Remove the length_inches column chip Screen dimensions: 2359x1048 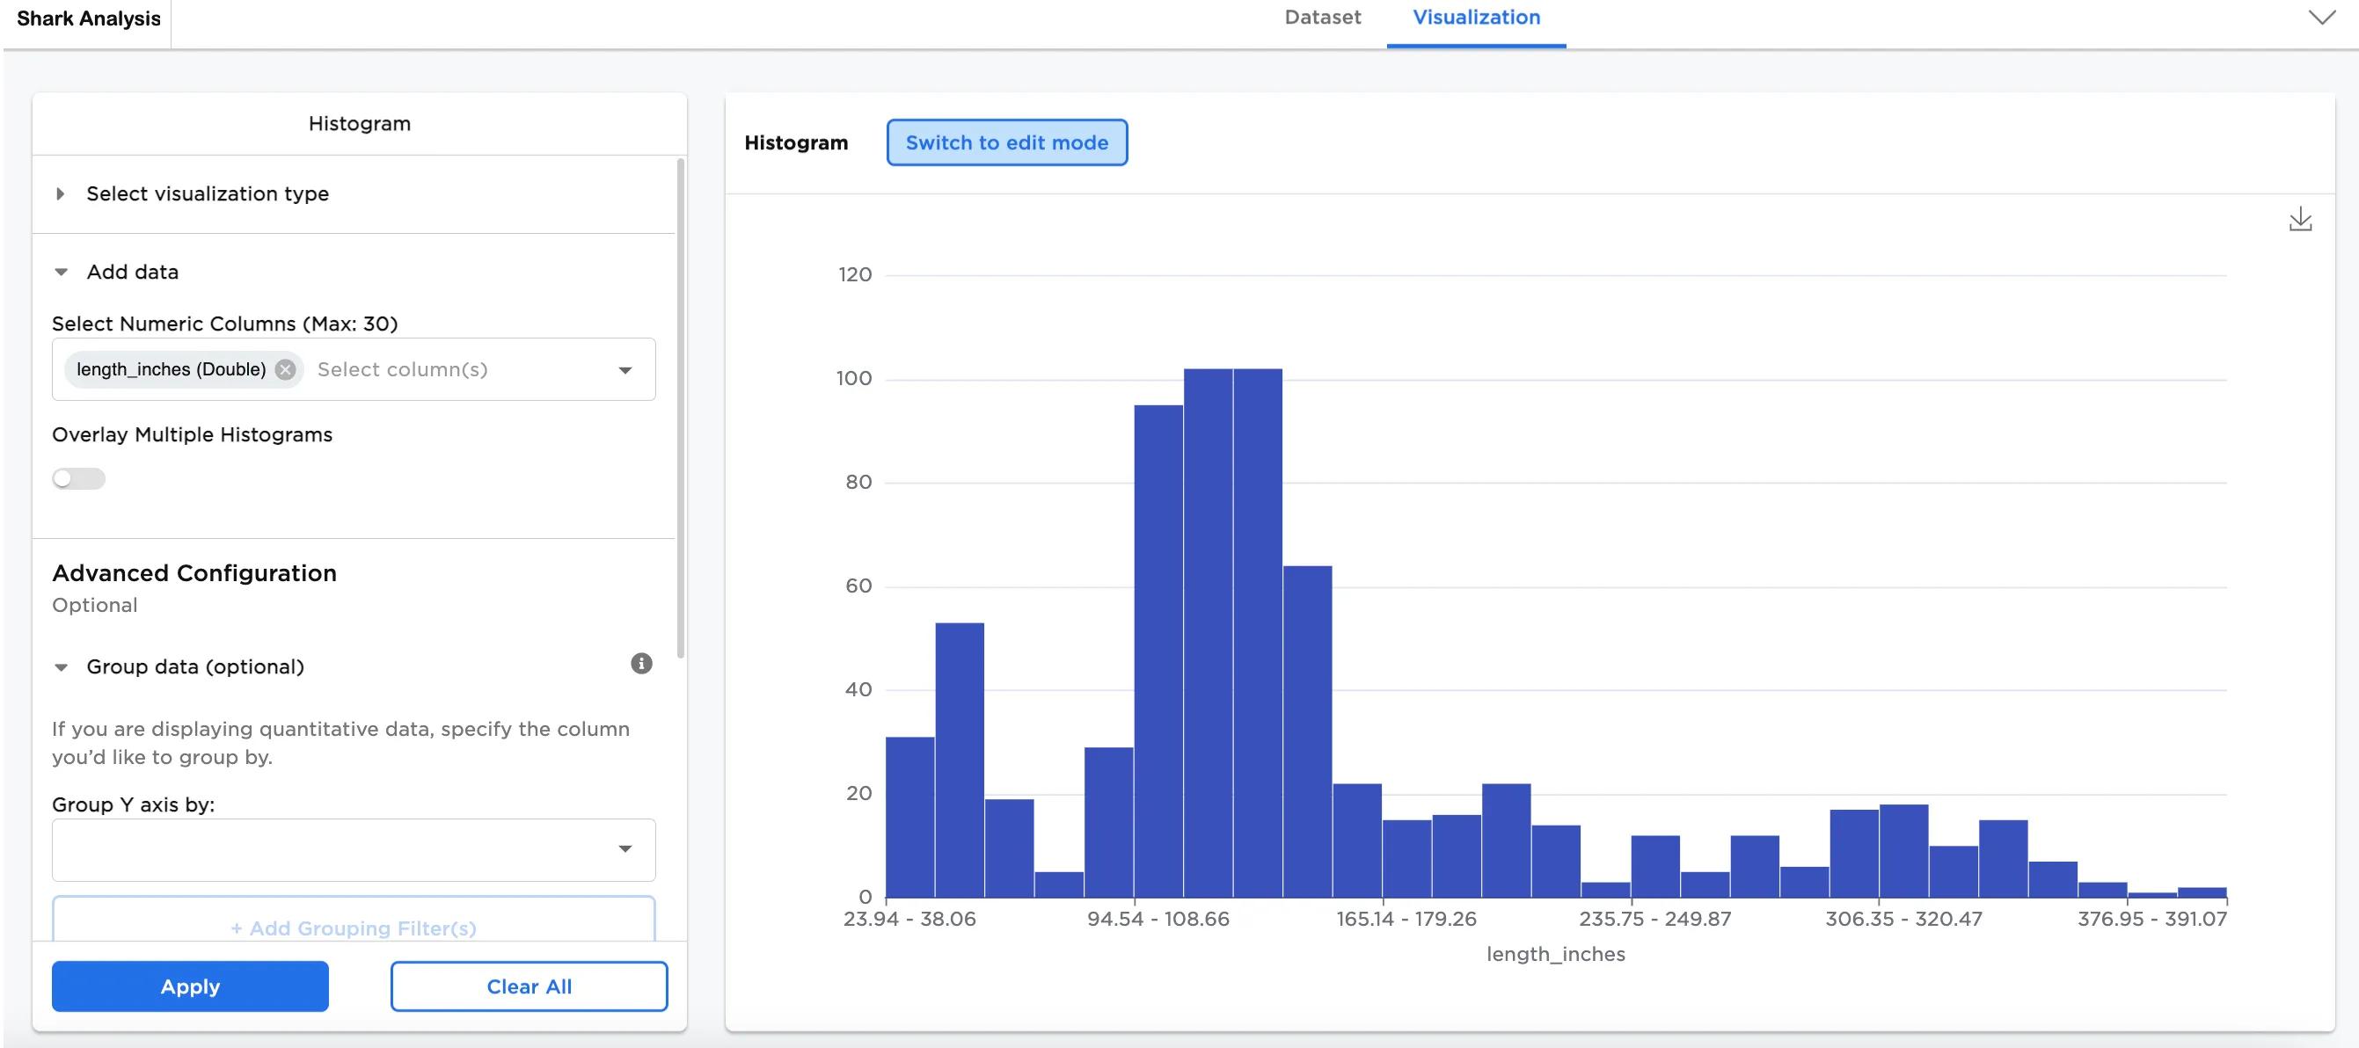286,369
